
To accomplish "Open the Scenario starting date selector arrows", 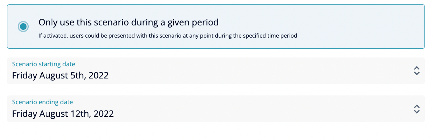I will (x=417, y=71).
